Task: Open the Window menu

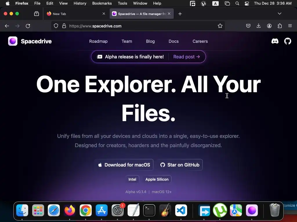Action: click(140, 3)
